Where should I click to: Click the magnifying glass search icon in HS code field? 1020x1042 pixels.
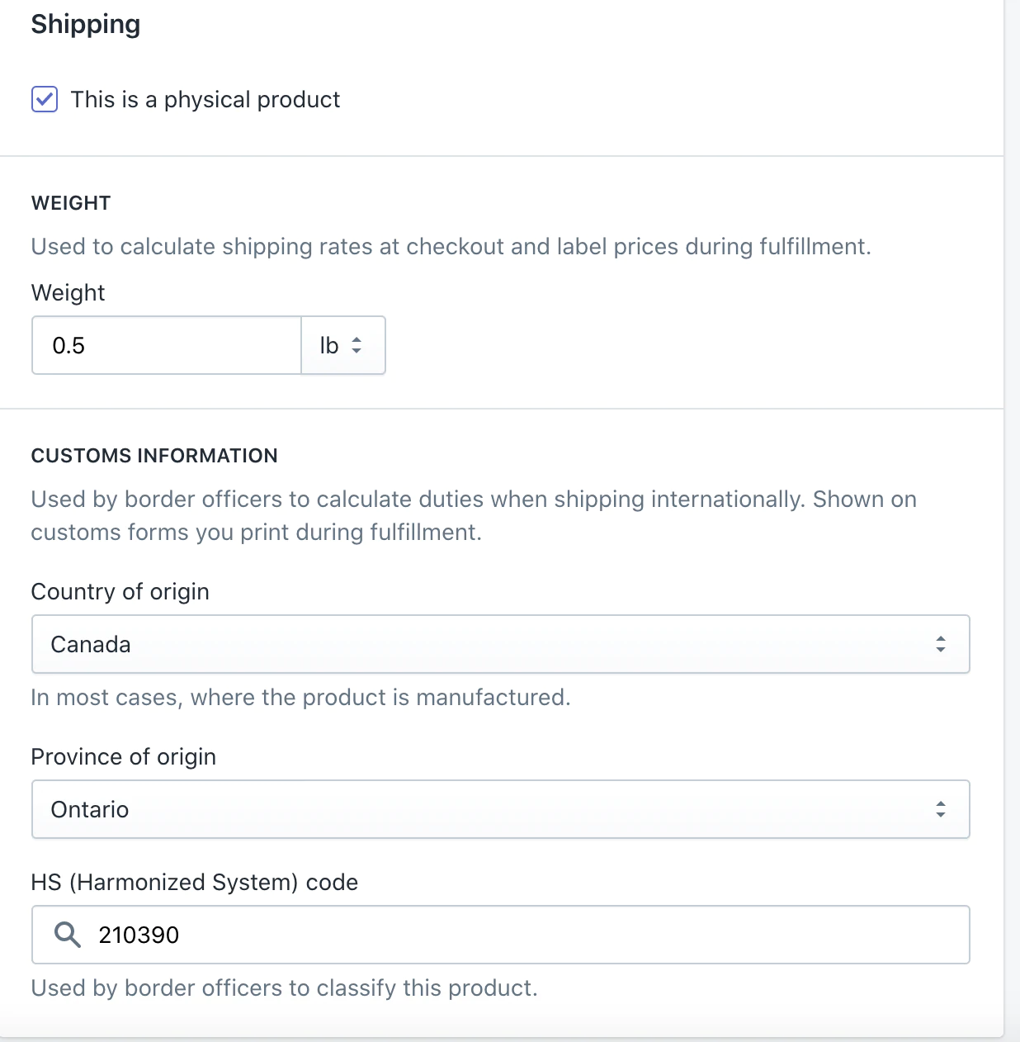pyautogui.click(x=68, y=934)
